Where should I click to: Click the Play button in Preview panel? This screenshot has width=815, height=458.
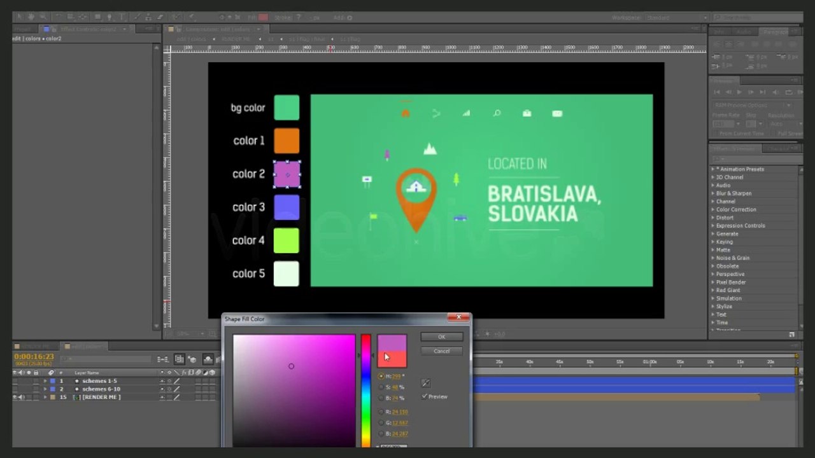[x=739, y=92]
